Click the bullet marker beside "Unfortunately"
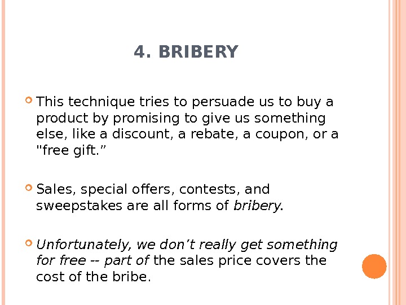The height and width of the screenshot is (305, 406). click(x=29, y=245)
